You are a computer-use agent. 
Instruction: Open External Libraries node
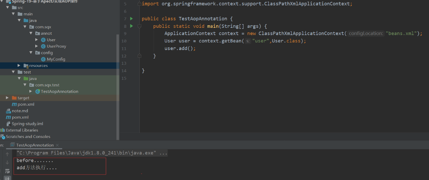tap(22, 130)
